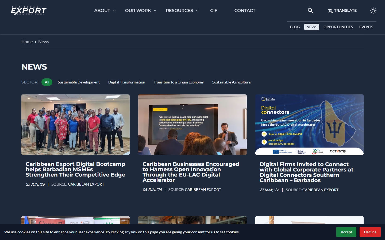Switch to the BLOG tab
Screen dimensions: 385x240
[295, 27]
